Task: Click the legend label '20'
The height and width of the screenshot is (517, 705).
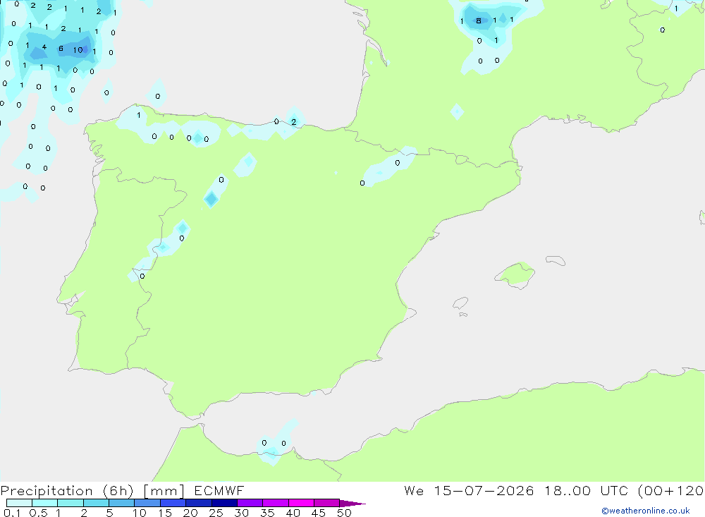Action: point(190,513)
